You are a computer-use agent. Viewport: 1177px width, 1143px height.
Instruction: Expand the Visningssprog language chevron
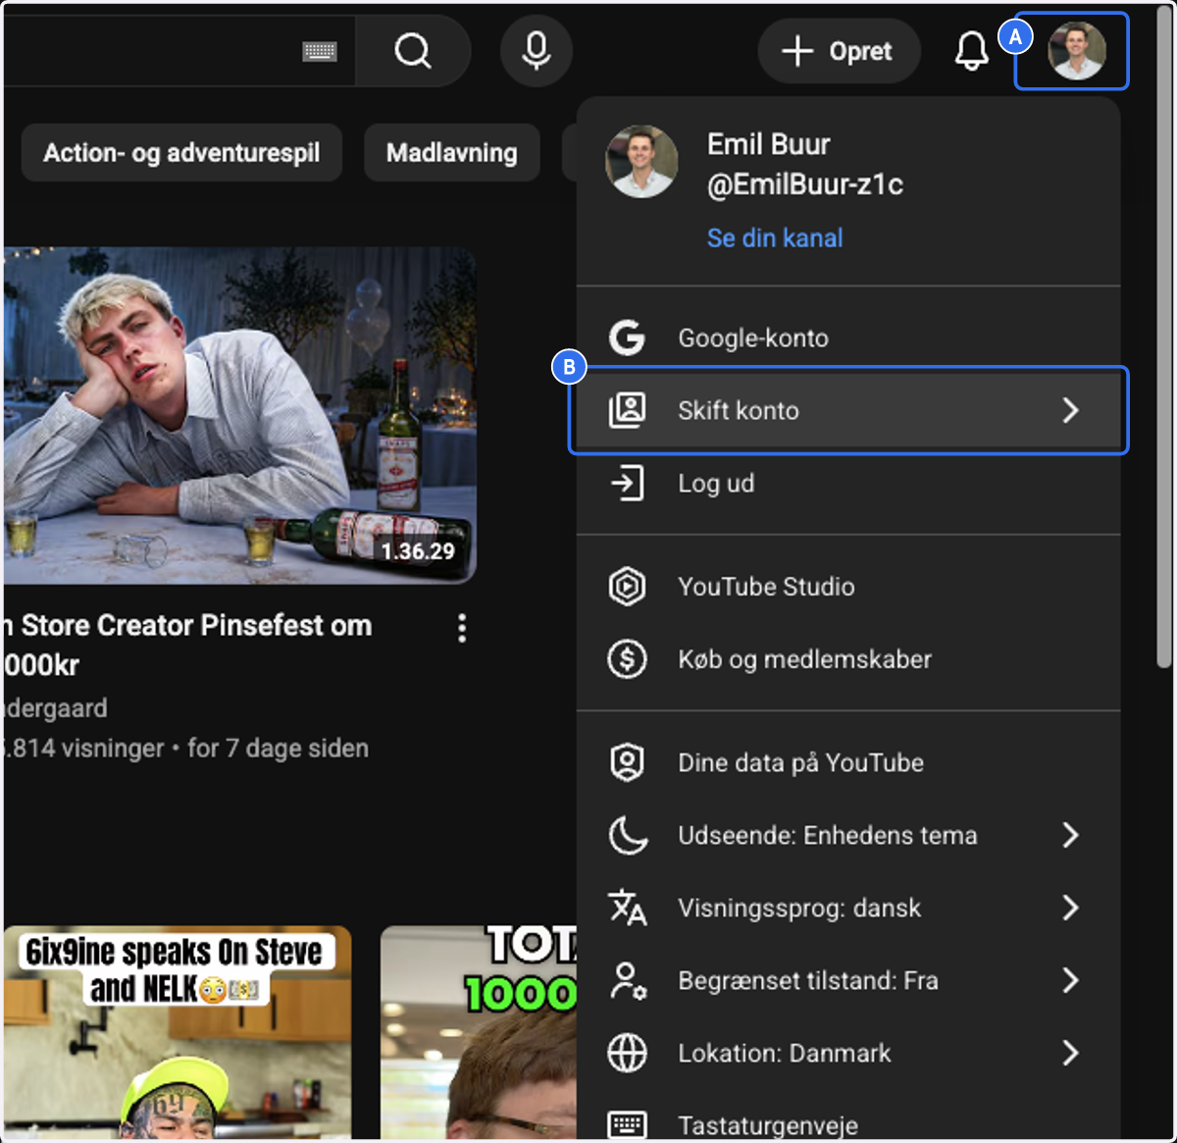[x=1070, y=908]
